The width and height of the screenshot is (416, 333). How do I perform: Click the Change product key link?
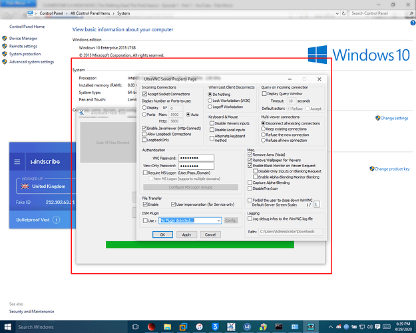click(392, 169)
